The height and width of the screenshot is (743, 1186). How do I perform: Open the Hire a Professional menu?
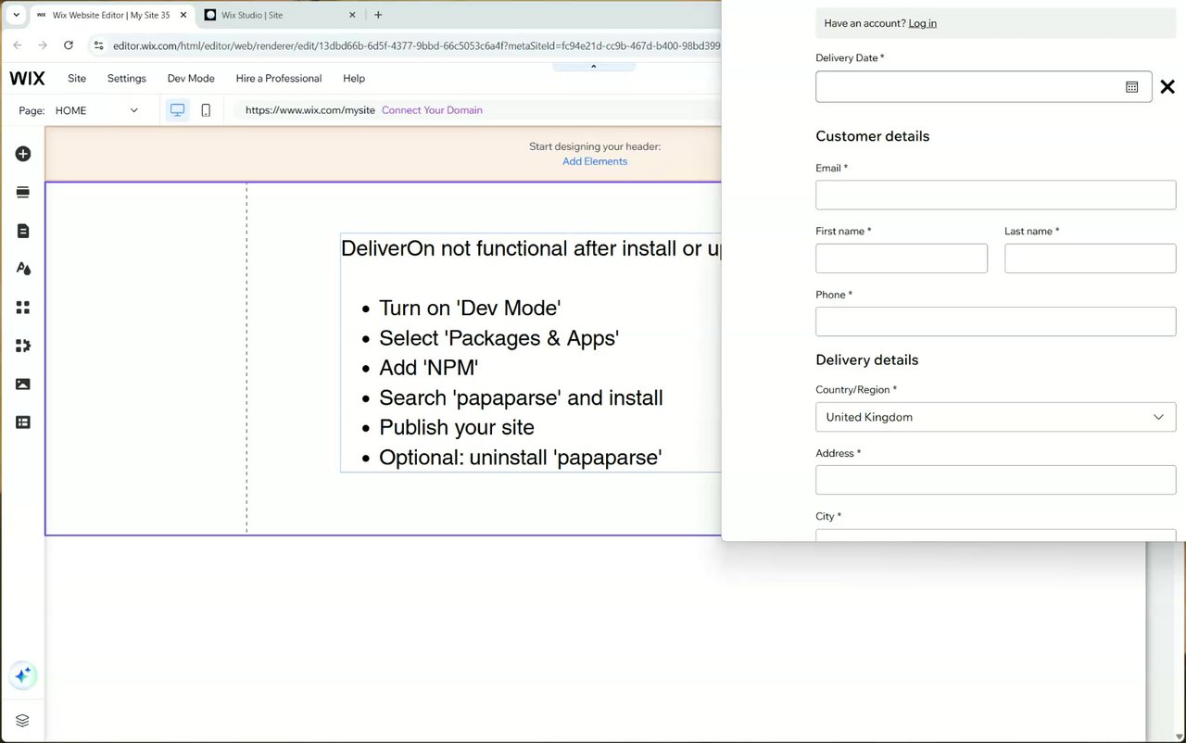pyautogui.click(x=279, y=79)
